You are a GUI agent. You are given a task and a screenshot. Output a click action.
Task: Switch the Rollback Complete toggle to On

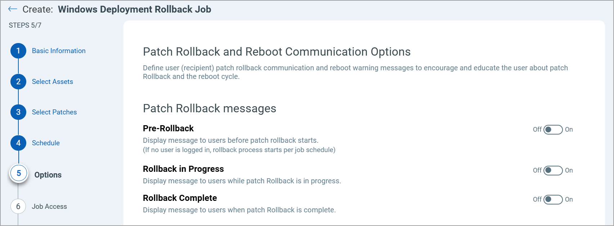[552, 199]
